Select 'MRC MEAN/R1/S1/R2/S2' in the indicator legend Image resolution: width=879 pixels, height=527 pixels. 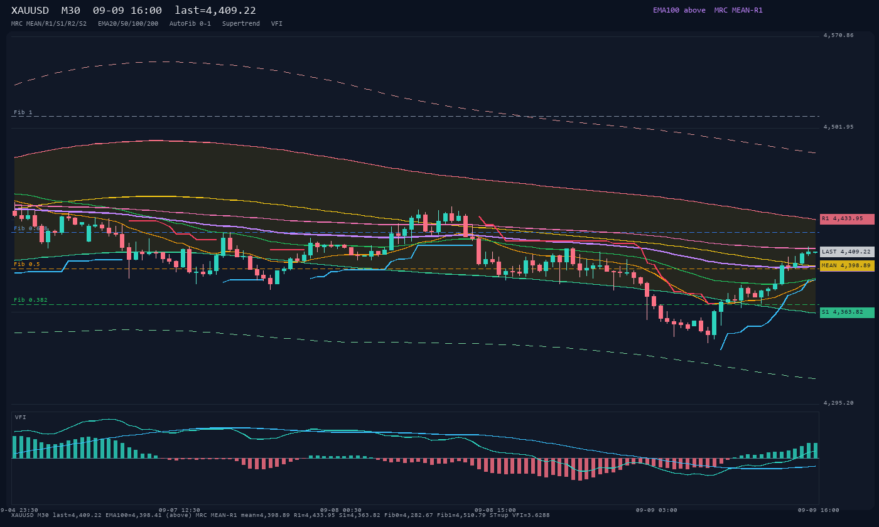[49, 24]
